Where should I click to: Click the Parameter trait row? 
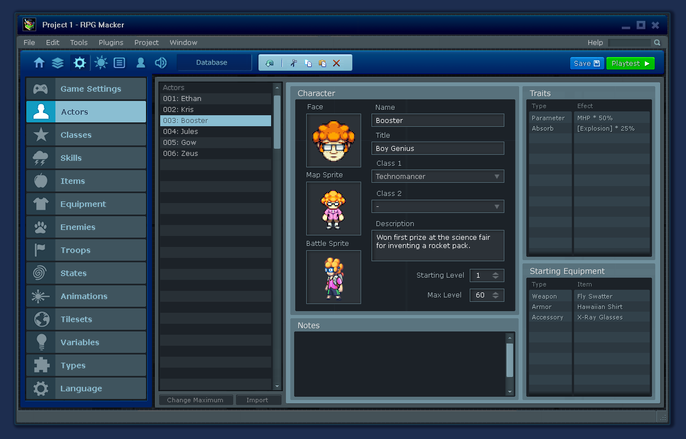coord(589,118)
